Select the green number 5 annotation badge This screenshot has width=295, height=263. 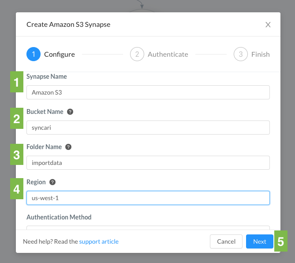281,241
